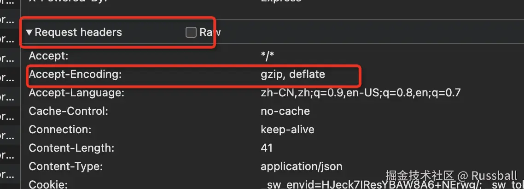Collapse the Request headers section triangle
524x189 pixels.
(29, 32)
